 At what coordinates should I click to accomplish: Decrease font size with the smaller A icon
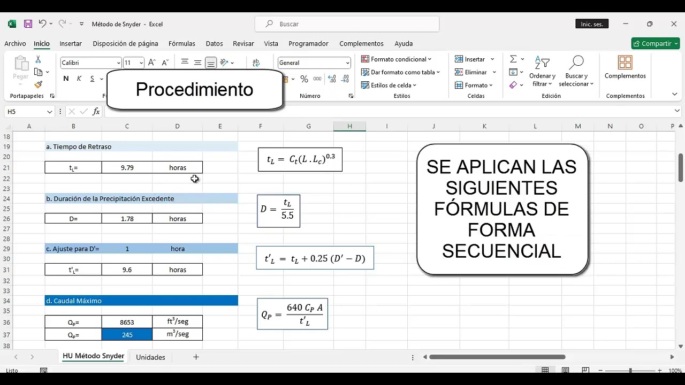165,63
